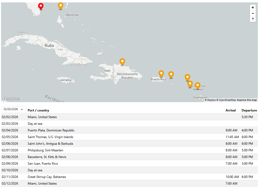The image size is (260, 187).
Task: Open the © OpenStreetMap attribution link
Action: coord(226,100)
